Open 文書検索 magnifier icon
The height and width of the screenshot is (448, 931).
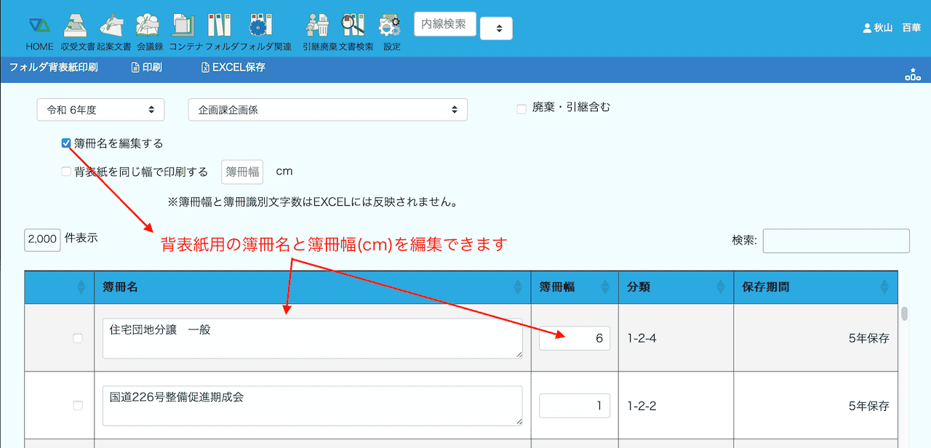coord(353,26)
